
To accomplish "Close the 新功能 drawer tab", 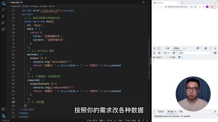I will click(x=175, y=111).
